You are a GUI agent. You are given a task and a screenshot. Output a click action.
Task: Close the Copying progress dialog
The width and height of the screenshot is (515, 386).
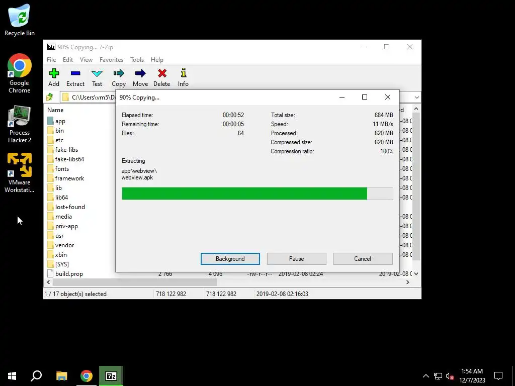click(388, 97)
